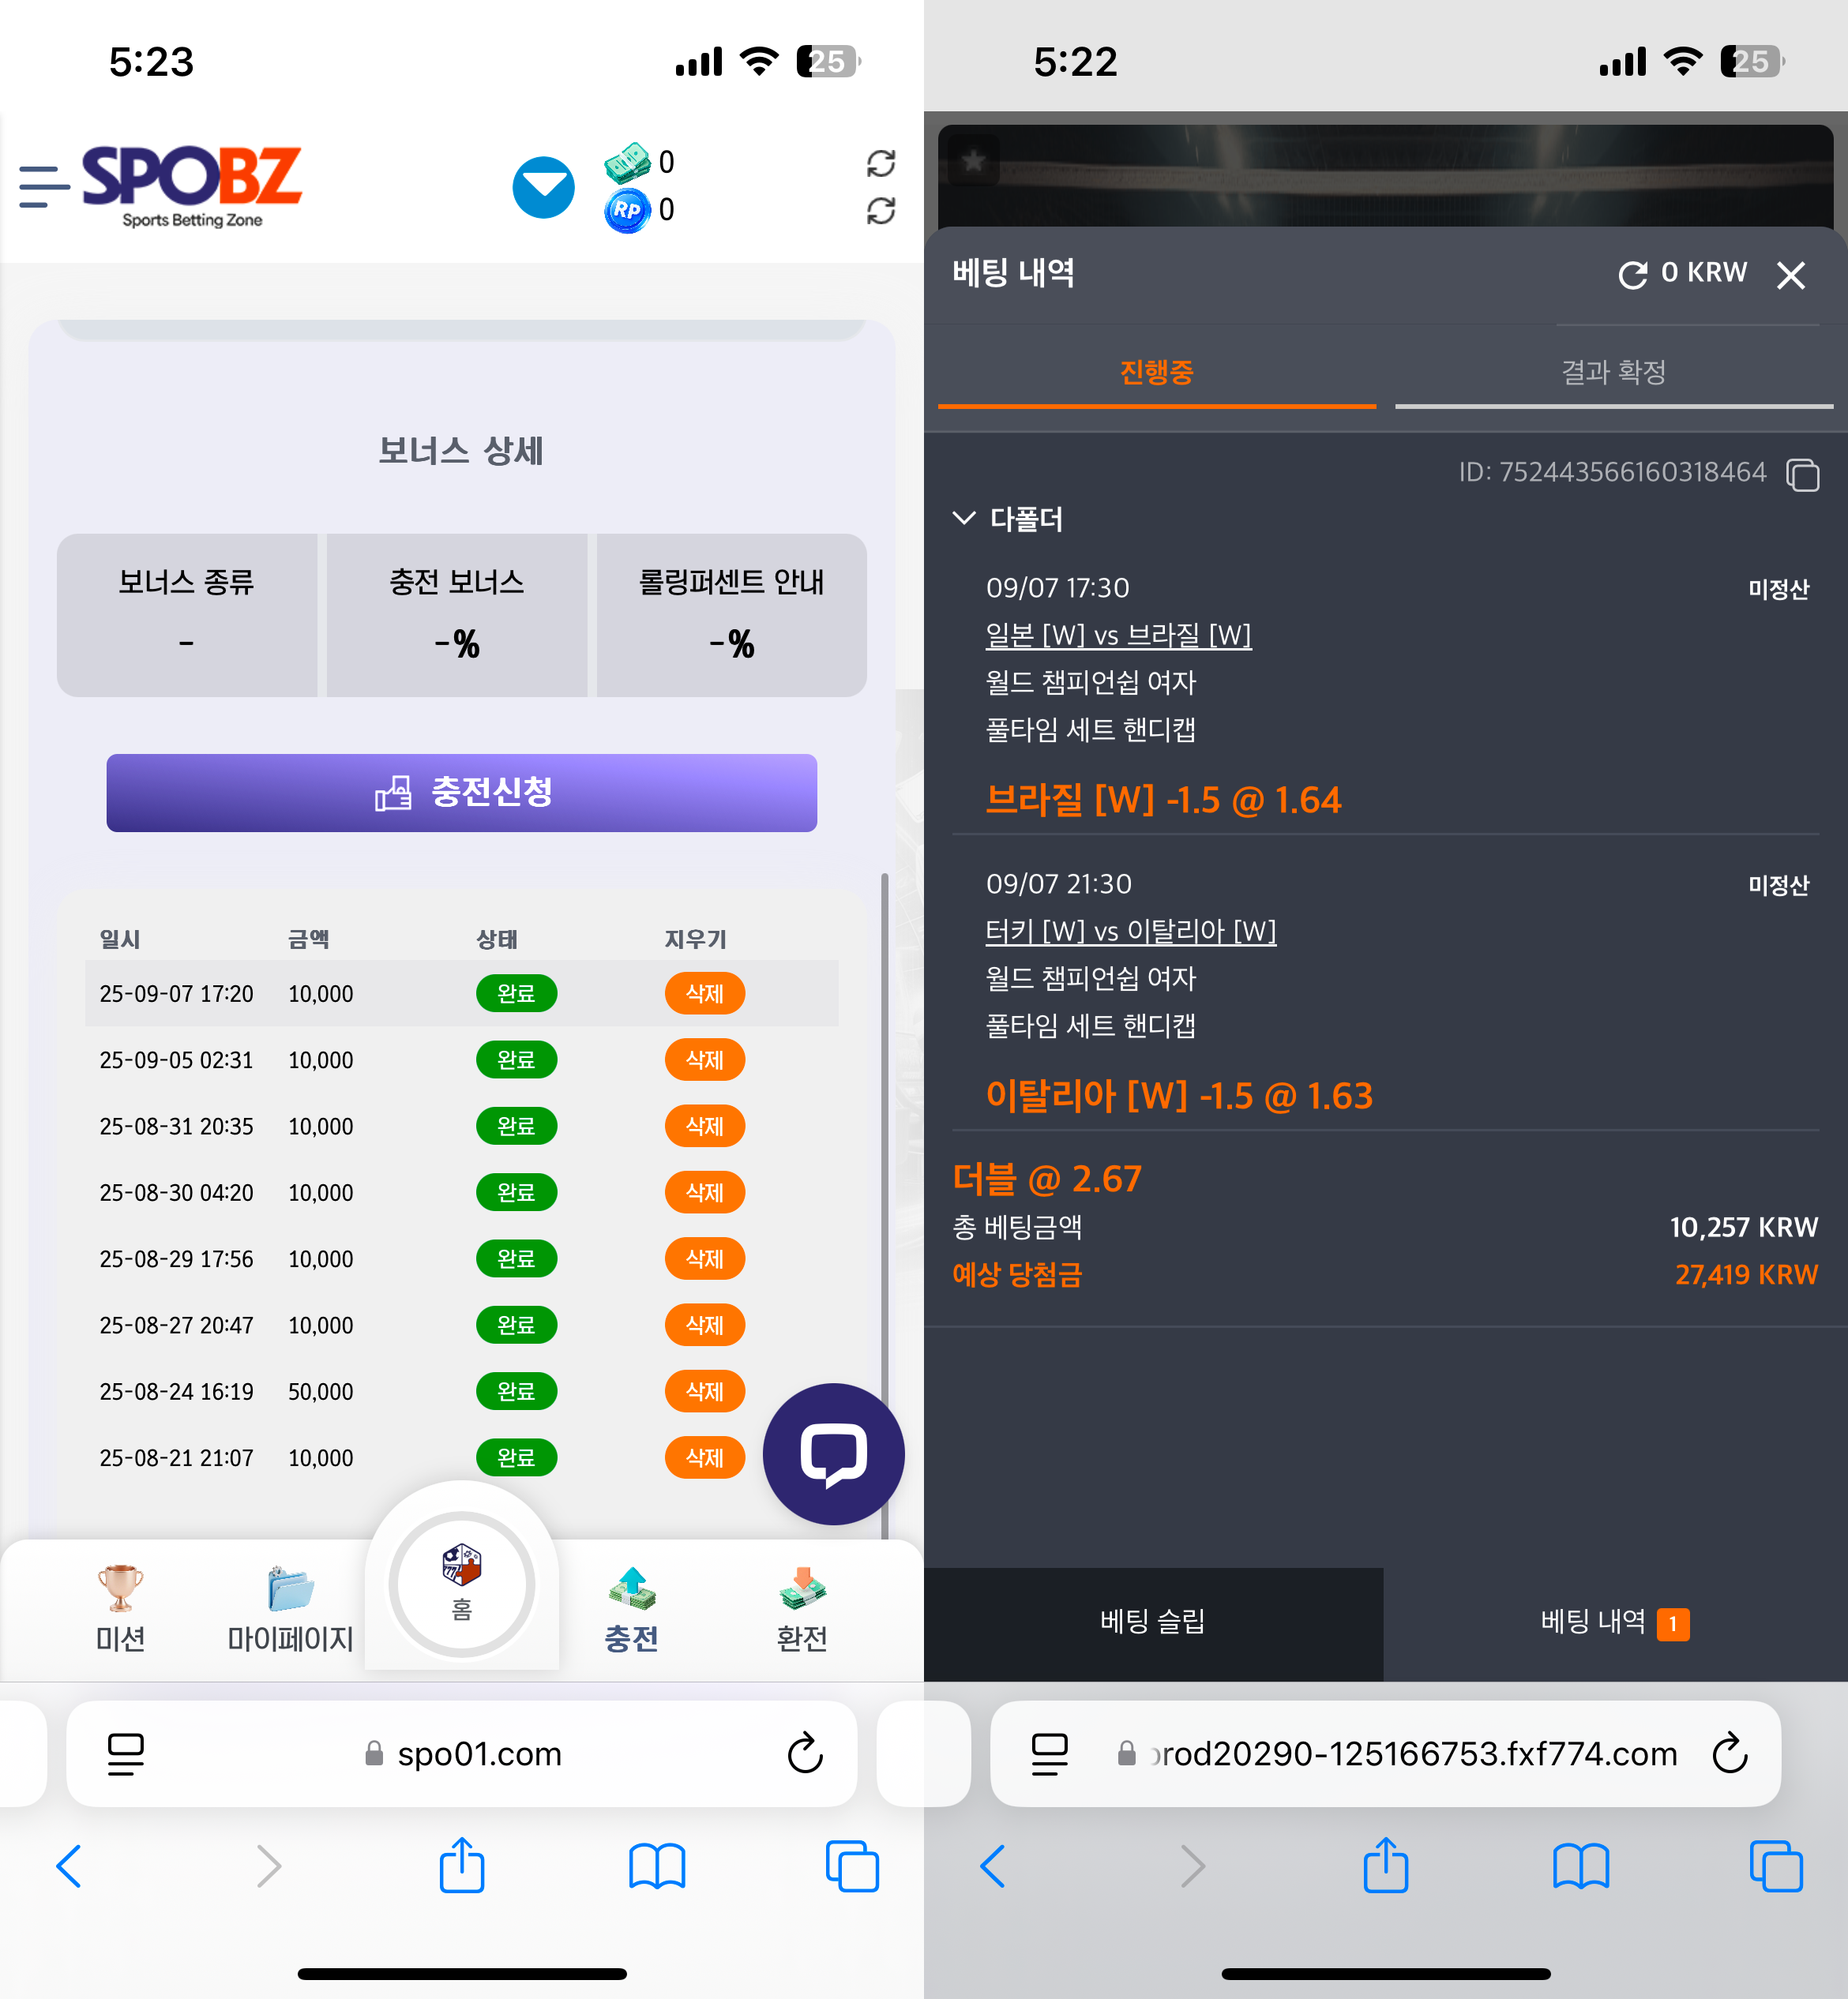The height and width of the screenshot is (1999, 1848).
Task: Close the 베팅 내역 panel
Action: (x=1790, y=275)
